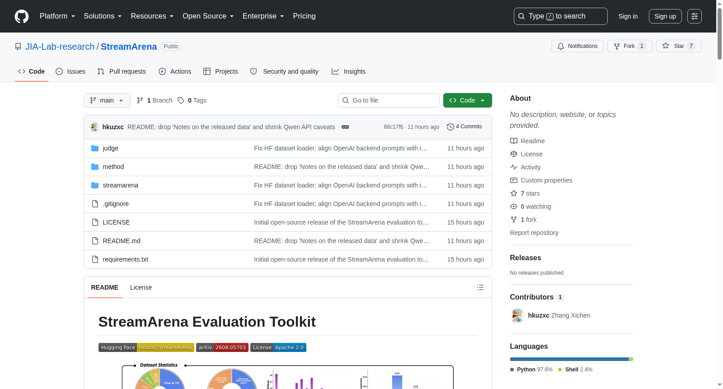
Task: Open the green Code dropdown button
Action: point(468,100)
